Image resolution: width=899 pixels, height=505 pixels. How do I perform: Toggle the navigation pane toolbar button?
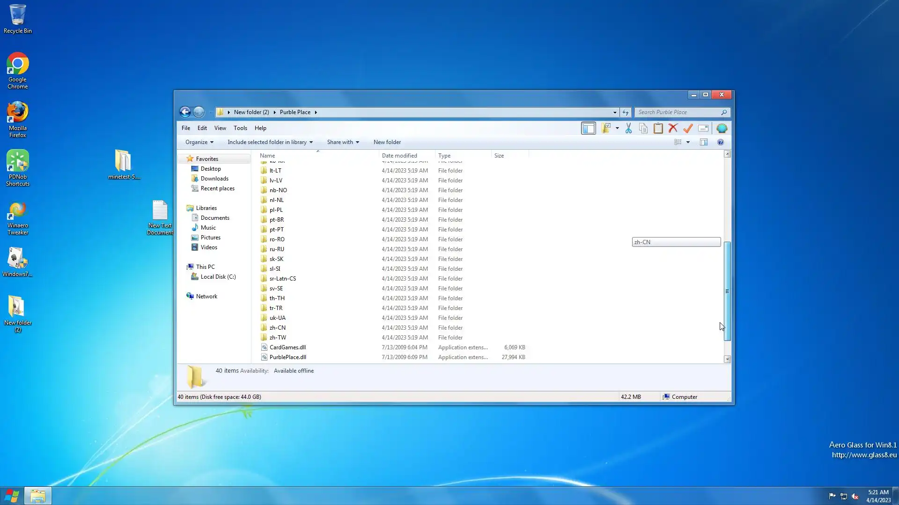tap(588, 128)
